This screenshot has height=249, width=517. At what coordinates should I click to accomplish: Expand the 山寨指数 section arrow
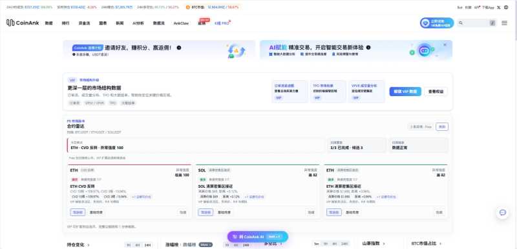pos(383,244)
